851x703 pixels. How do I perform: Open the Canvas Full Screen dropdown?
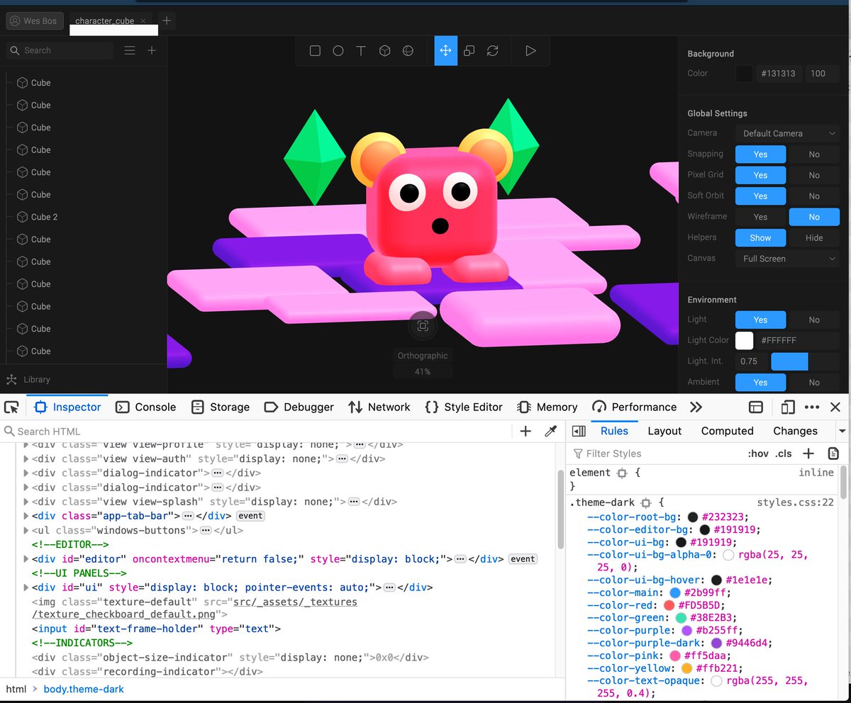[x=786, y=258]
